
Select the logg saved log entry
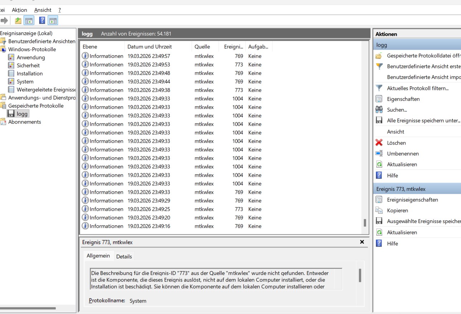click(x=22, y=114)
